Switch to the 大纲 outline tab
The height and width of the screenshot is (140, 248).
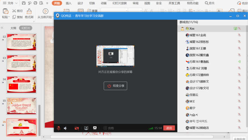[x=13, y=28]
